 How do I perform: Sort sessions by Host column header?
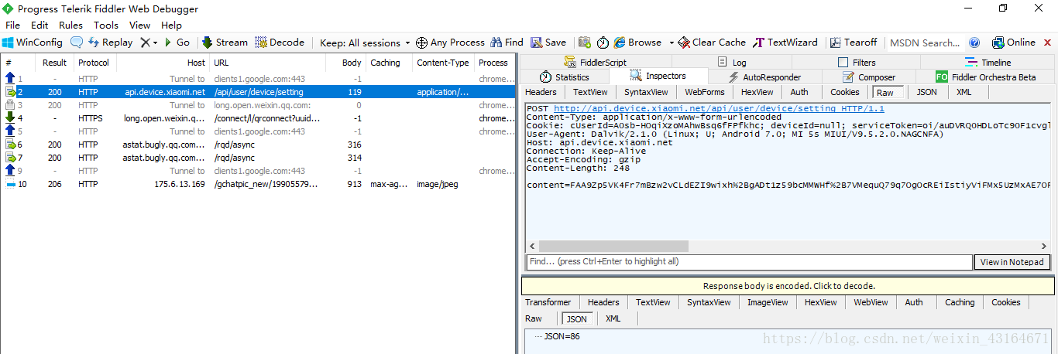pyautogui.click(x=163, y=63)
